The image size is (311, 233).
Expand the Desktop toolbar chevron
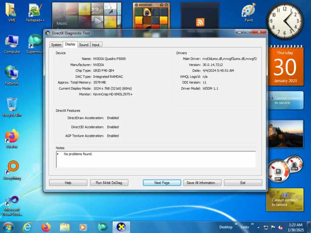point(236,224)
